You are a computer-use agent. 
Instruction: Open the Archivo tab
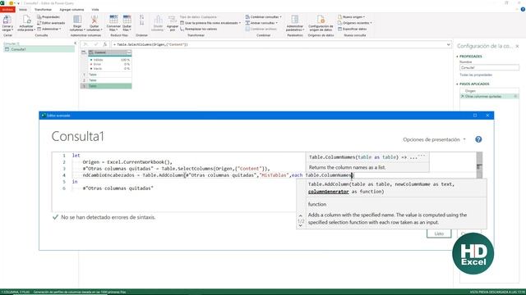pyautogui.click(x=7, y=10)
